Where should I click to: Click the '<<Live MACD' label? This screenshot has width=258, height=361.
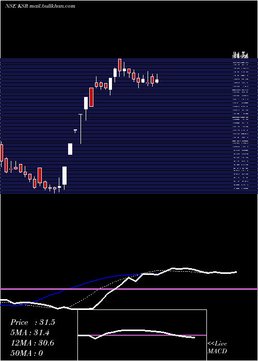click(x=217, y=347)
